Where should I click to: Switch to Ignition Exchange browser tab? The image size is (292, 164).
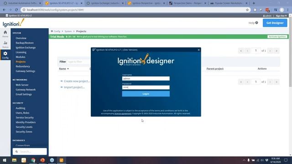pos(105,3)
